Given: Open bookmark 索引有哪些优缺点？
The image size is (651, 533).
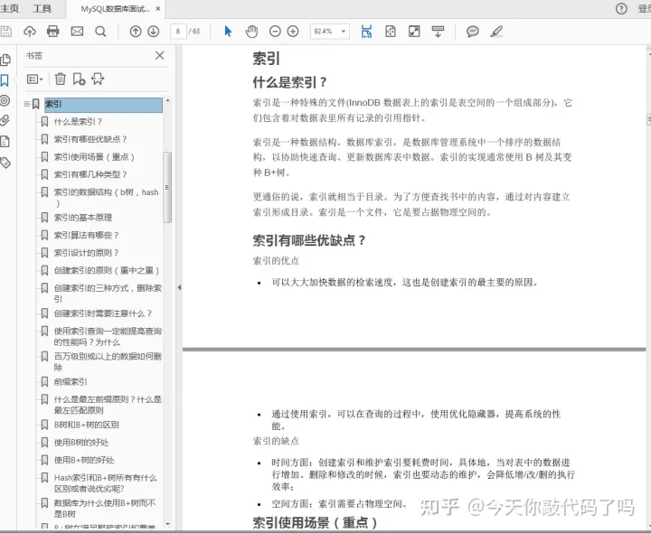Looking at the screenshot, I should (x=90, y=139).
